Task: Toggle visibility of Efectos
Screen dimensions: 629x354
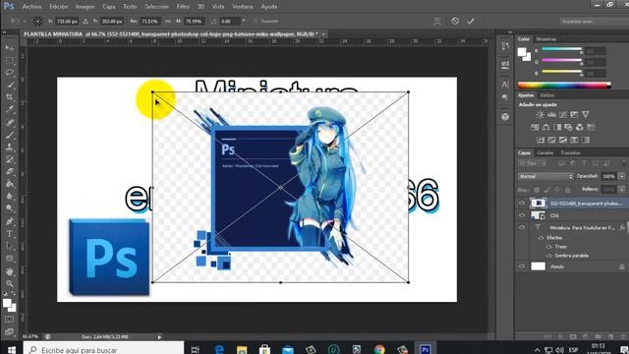Action: (x=542, y=238)
